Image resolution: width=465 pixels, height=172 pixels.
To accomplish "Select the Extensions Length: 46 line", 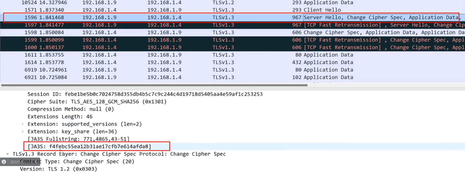I will tap(60, 117).
